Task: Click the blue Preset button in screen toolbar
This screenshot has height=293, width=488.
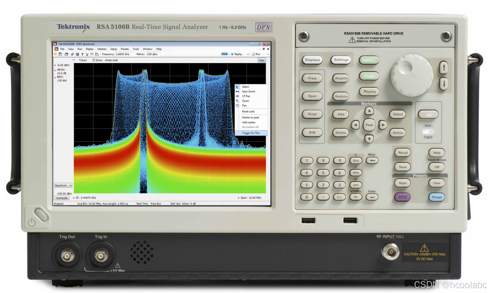Action: 225,54
